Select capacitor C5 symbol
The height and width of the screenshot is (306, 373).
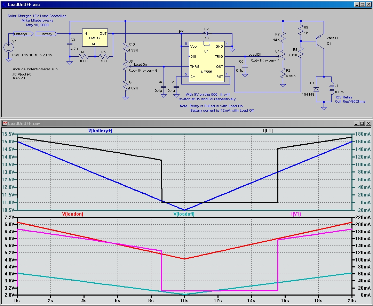click(x=245, y=66)
